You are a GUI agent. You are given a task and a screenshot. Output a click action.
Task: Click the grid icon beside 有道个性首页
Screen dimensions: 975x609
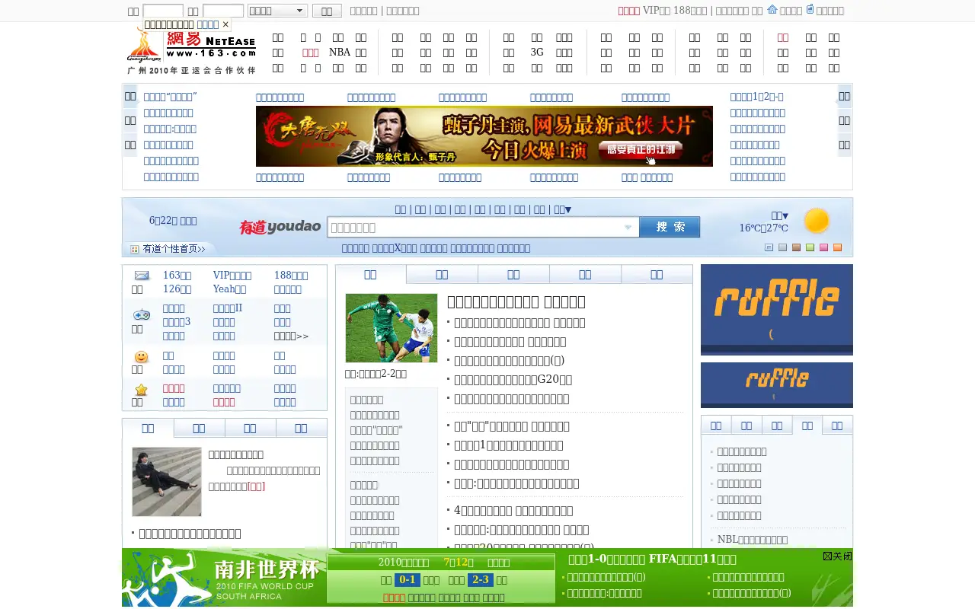134,249
